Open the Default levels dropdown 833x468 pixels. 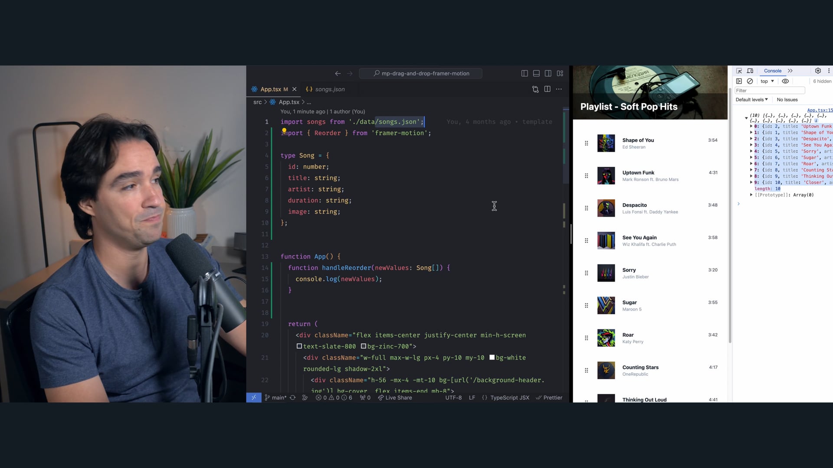point(751,100)
